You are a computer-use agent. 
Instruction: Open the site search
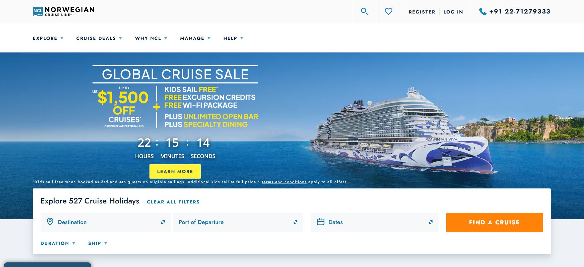tap(365, 11)
